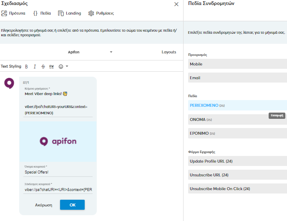Edit the button link URL field

point(58,190)
